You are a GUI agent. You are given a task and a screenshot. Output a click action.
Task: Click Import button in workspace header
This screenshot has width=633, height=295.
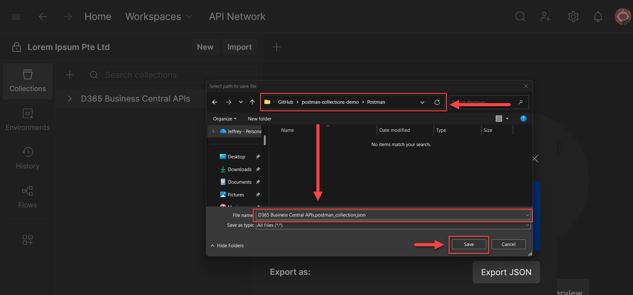coord(239,47)
